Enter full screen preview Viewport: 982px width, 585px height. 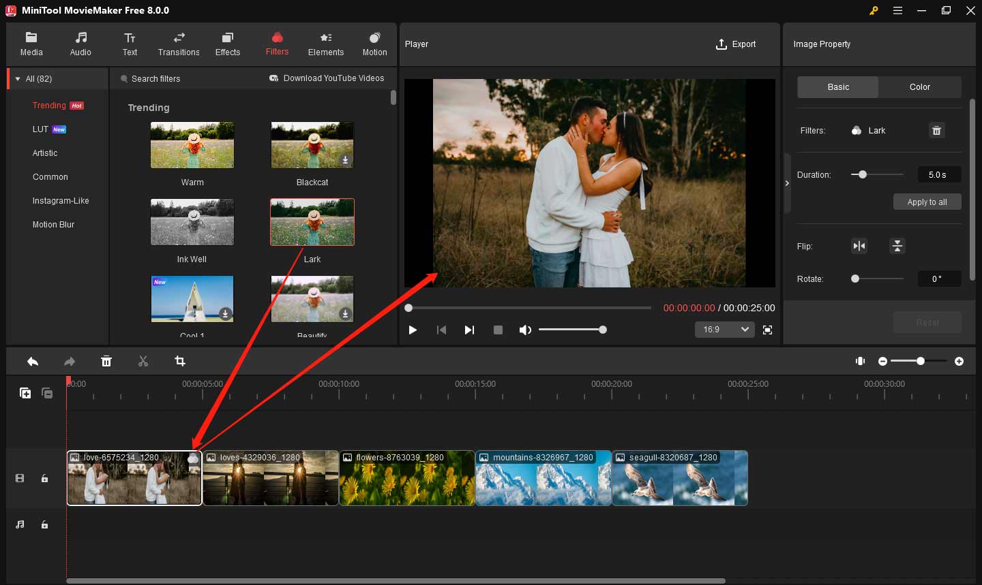pyautogui.click(x=767, y=330)
